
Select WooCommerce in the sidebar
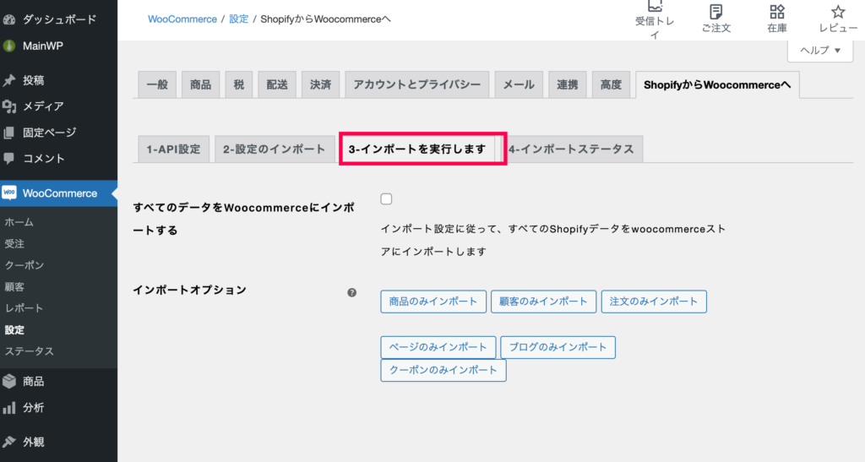point(58,193)
